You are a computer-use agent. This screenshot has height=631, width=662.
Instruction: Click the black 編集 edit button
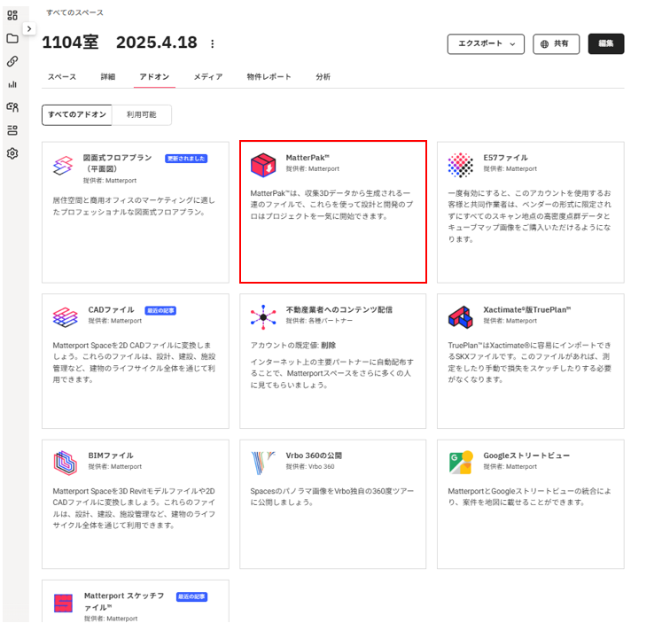(x=606, y=44)
